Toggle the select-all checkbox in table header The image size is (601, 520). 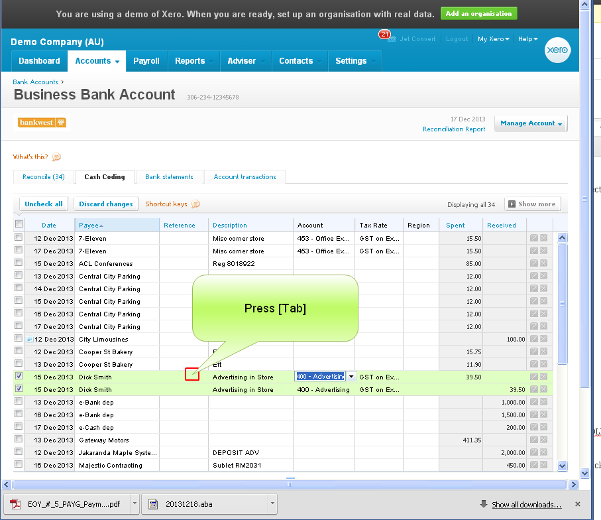pyautogui.click(x=19, y=225)
